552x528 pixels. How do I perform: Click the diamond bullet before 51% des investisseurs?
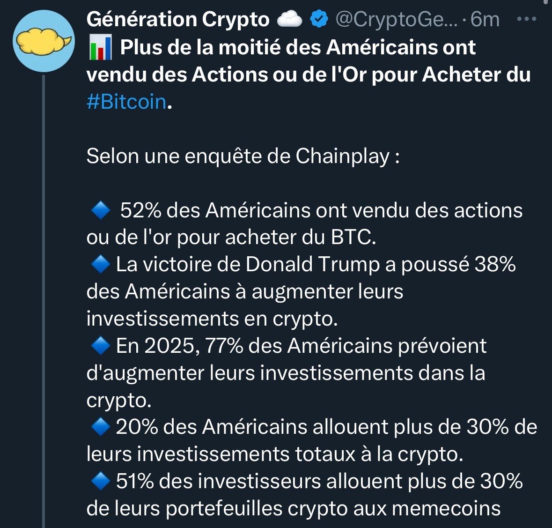(x=100, y=482)
